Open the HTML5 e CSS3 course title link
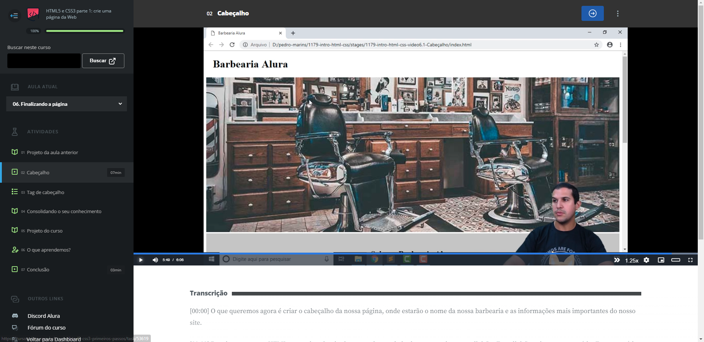The width and height of the screenshot is (704, 342). pyautogui.click(x=79, y=14)
